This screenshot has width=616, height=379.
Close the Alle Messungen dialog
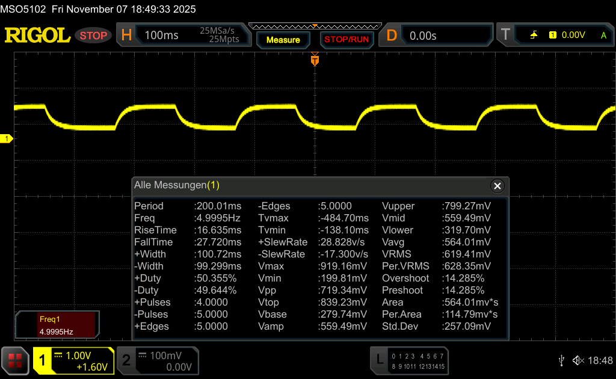pyautogui.click(x=497, y=186)
